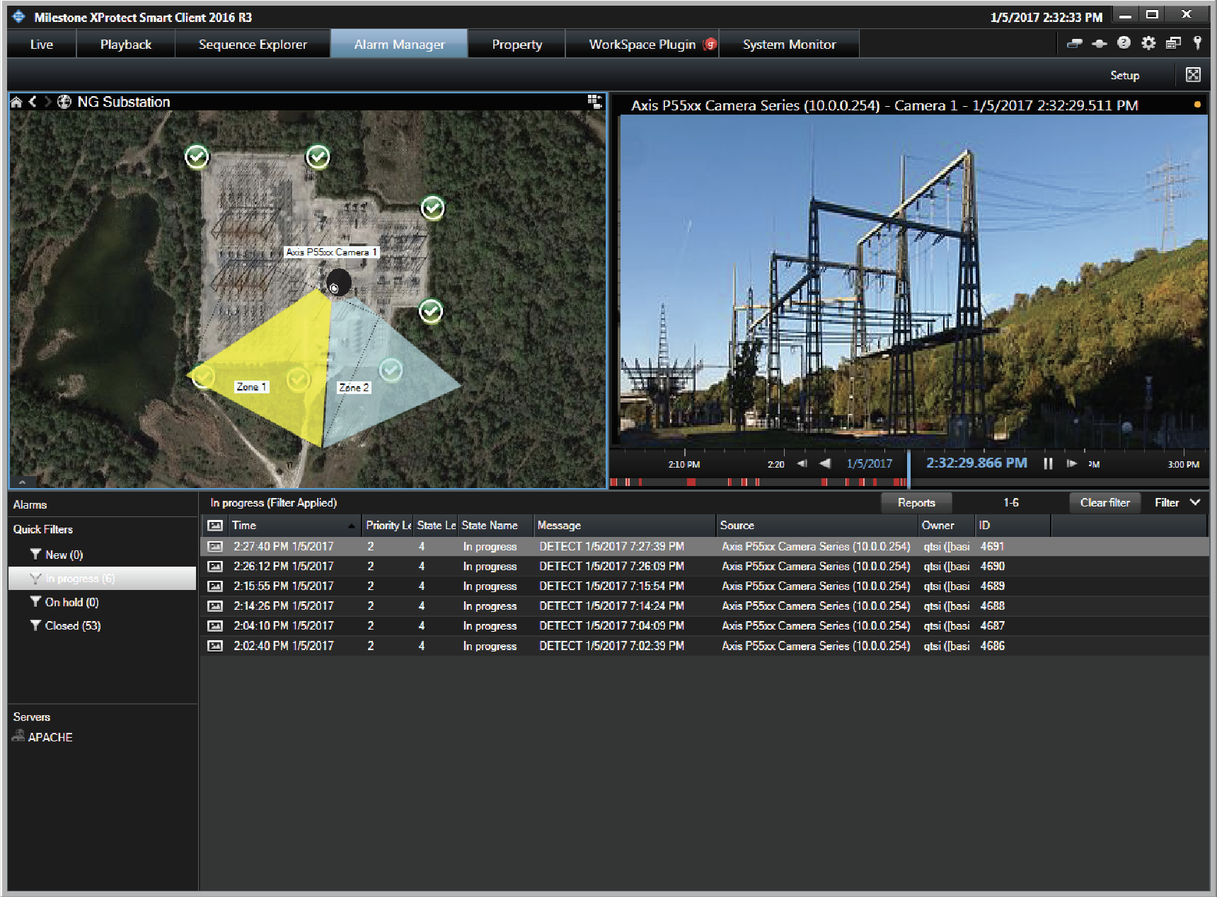Switch to the Playback tab
Image resolution: width=1217 pixels, height=897 pixels.
pos(126,44)
